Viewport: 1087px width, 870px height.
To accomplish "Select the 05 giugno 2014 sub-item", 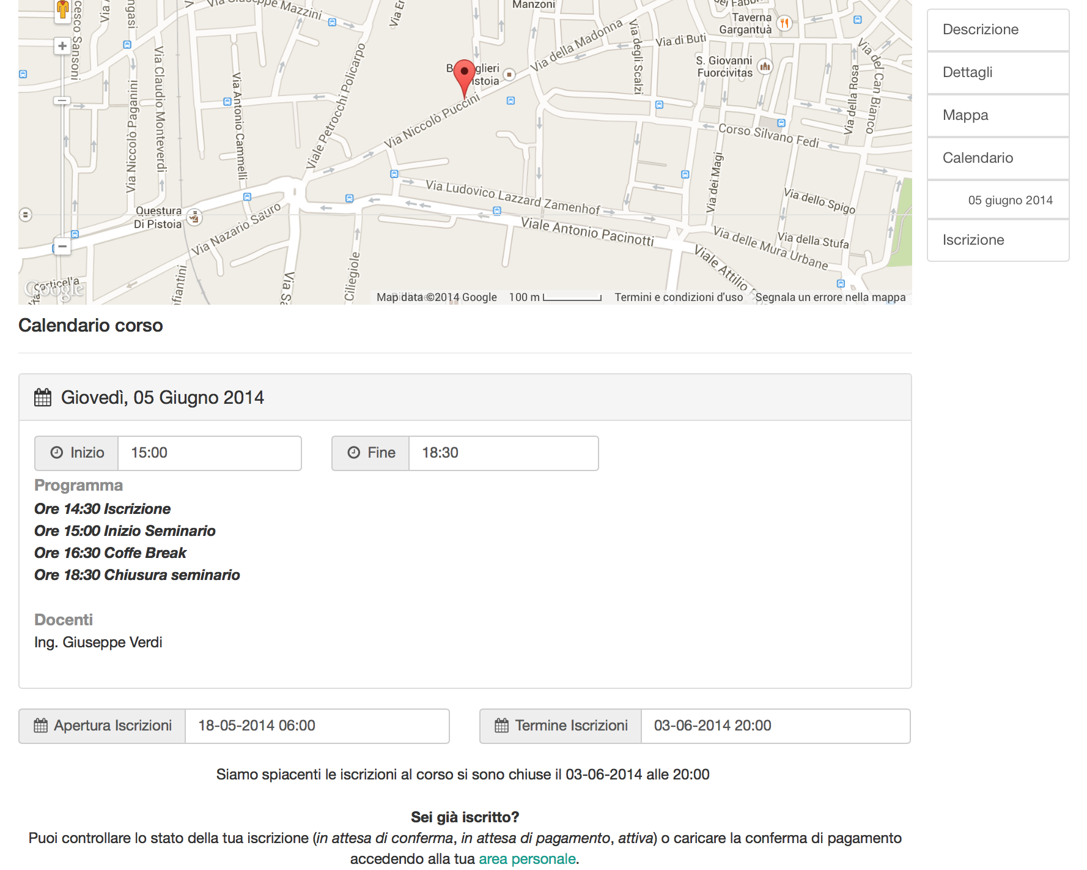I will (1009, 200).
